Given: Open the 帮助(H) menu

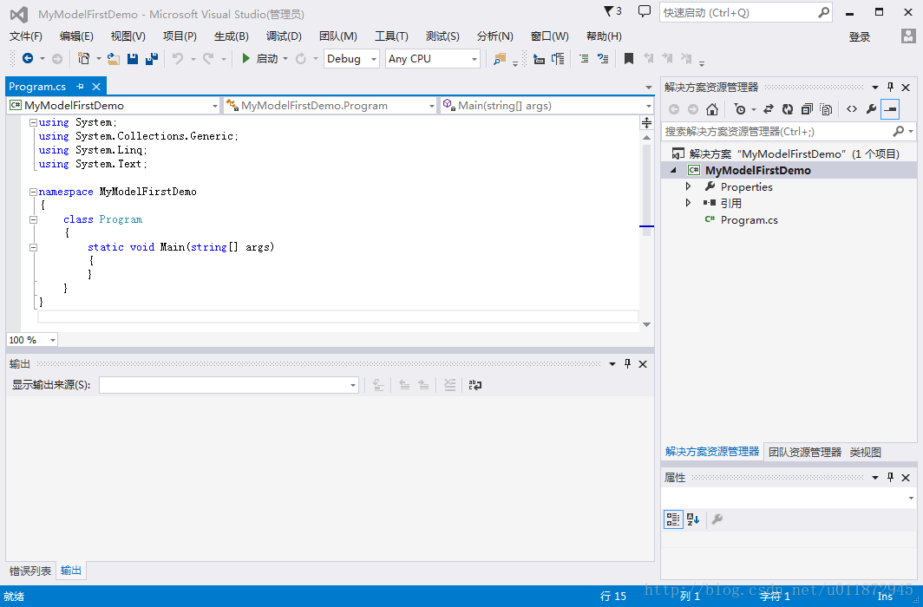Looking at the screenshot, I should tap(604, 36).
